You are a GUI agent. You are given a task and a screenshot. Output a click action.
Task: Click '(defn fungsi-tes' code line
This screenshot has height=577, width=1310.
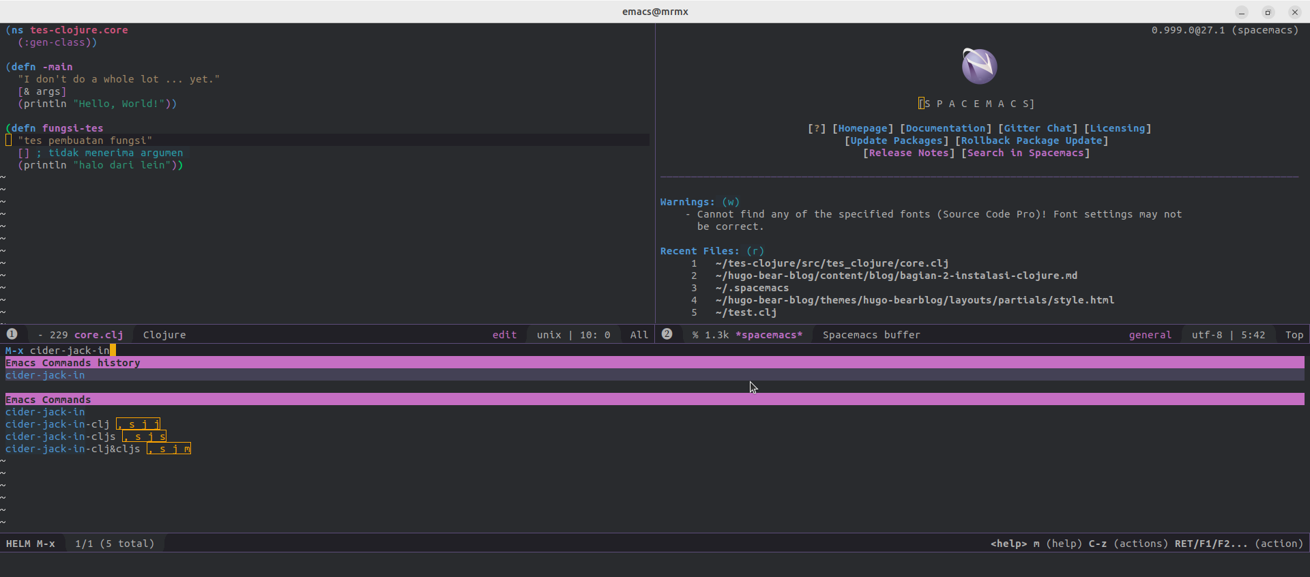click(x=55, y=128)
